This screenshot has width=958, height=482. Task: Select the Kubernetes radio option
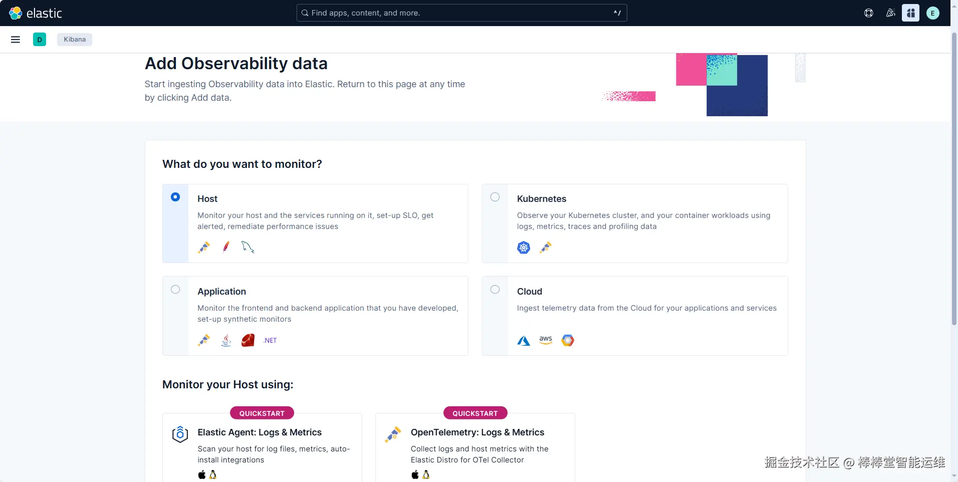point(495,197)
